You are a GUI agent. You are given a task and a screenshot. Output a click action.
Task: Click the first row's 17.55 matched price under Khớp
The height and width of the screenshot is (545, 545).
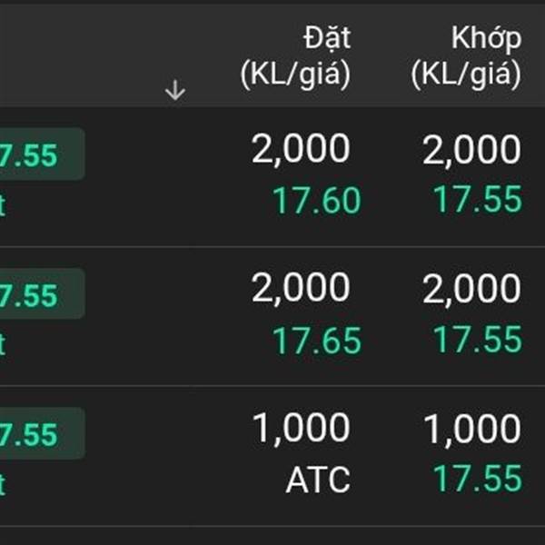click(477, 200)
